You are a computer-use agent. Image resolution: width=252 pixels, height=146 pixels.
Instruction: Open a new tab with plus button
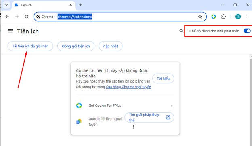(80, 5)
